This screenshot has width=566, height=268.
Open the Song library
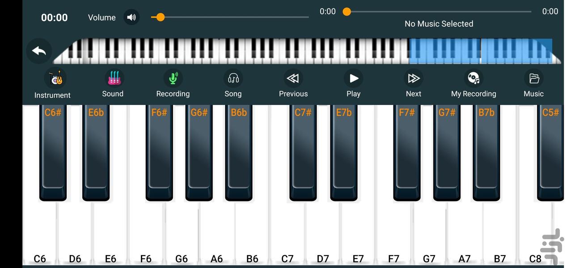[233, 83]
